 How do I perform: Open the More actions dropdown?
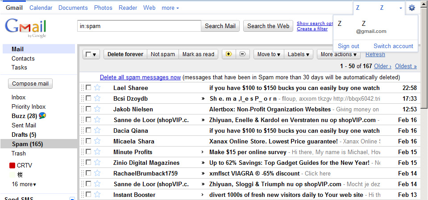[x=339, y=54]
